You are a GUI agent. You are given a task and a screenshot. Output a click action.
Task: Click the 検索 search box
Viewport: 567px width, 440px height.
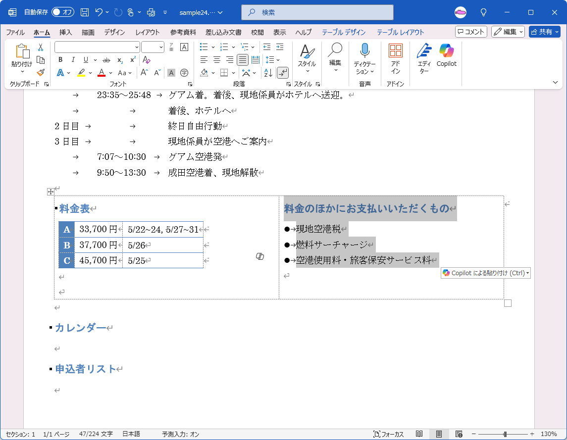point(317,12)
